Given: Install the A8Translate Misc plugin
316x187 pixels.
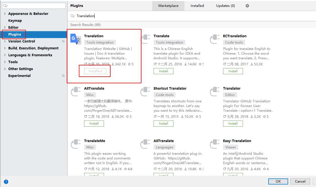Looking at the screenshot, I should pos(94,124).
